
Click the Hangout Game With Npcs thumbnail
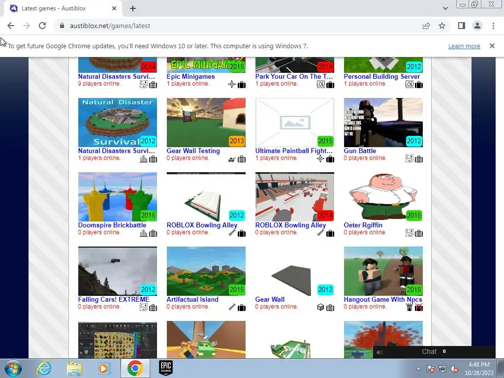(x=383, y=271)
